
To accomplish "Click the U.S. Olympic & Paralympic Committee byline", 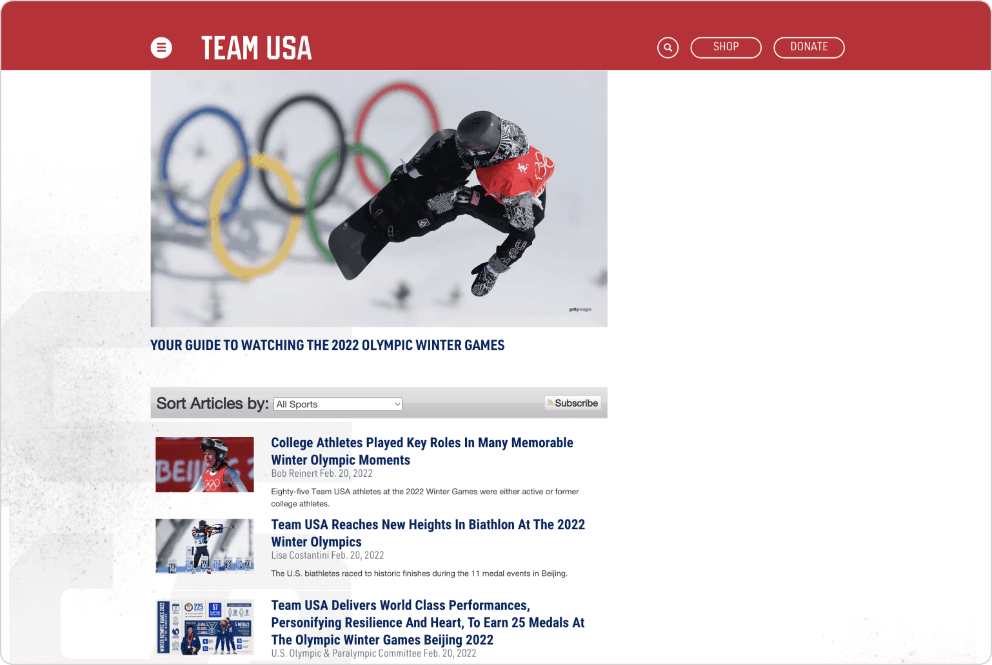I will click(x=373, y=653).
